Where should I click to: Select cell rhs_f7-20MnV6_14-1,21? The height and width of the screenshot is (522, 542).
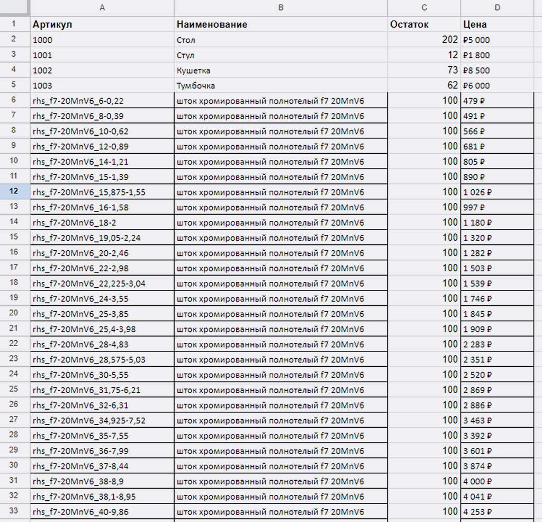102,161
